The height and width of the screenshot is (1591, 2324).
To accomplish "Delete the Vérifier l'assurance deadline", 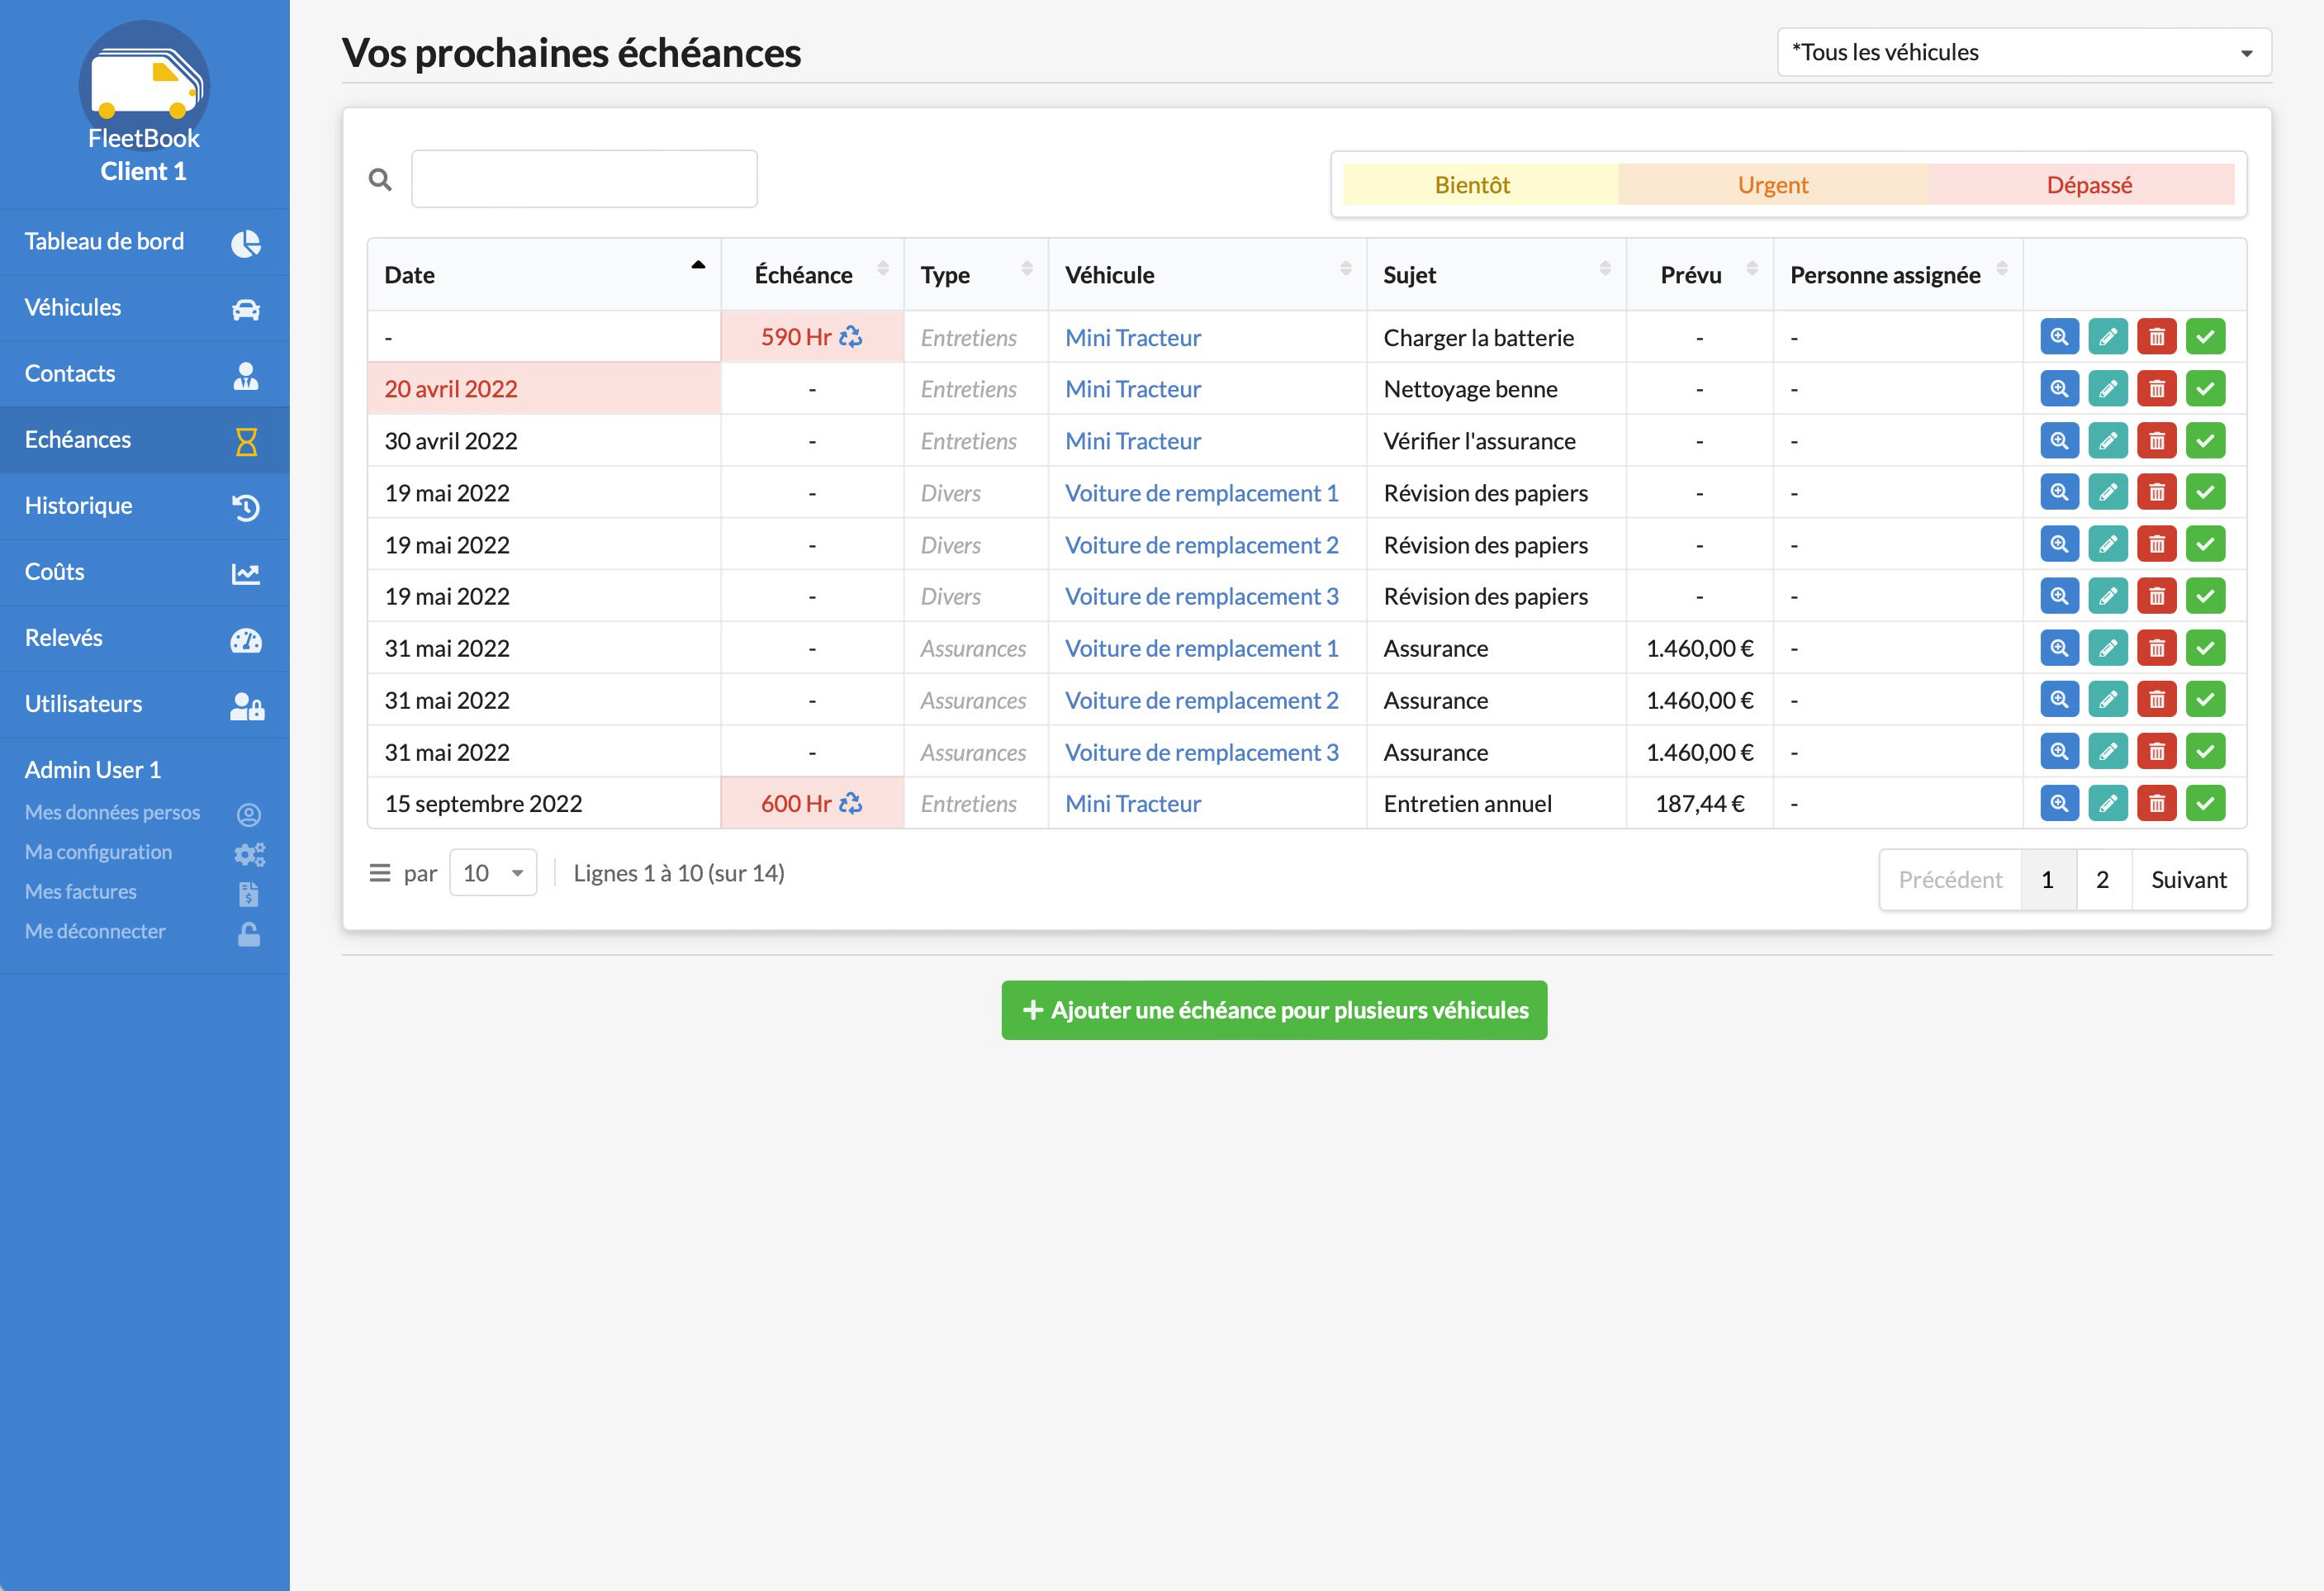I will coord(2157,441).
